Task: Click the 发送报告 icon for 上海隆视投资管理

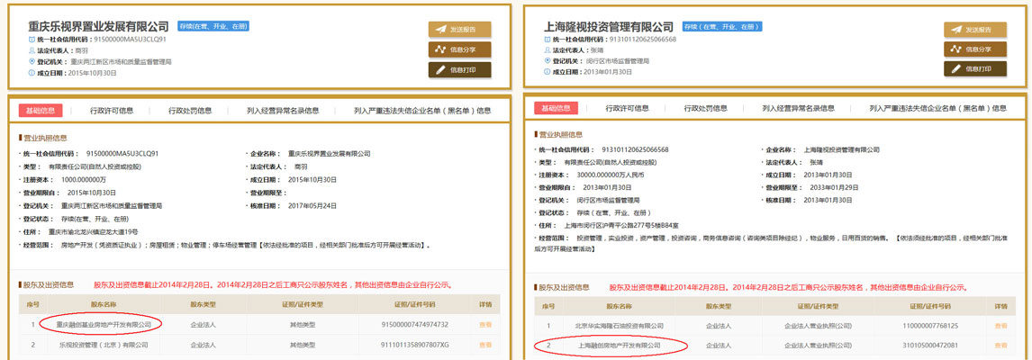Action: (x=955, y=29)
